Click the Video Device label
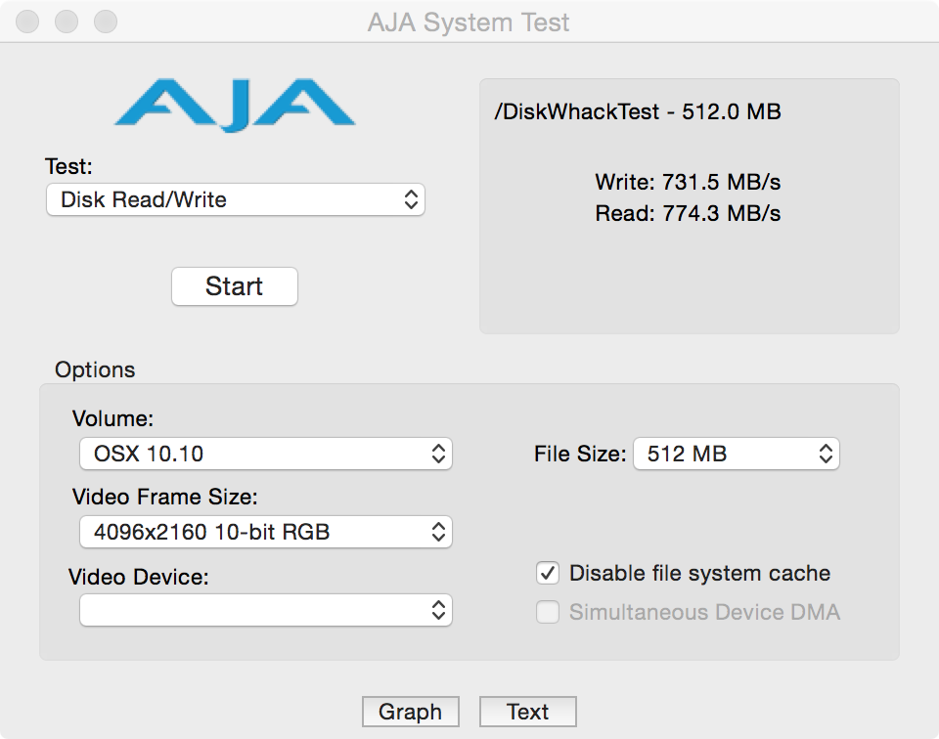Screen dimensions: 939x739 (138, 577)
